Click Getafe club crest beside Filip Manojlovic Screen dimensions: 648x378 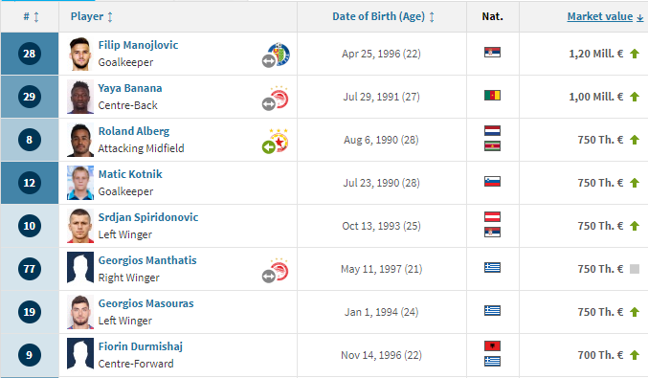coord(279,54)
